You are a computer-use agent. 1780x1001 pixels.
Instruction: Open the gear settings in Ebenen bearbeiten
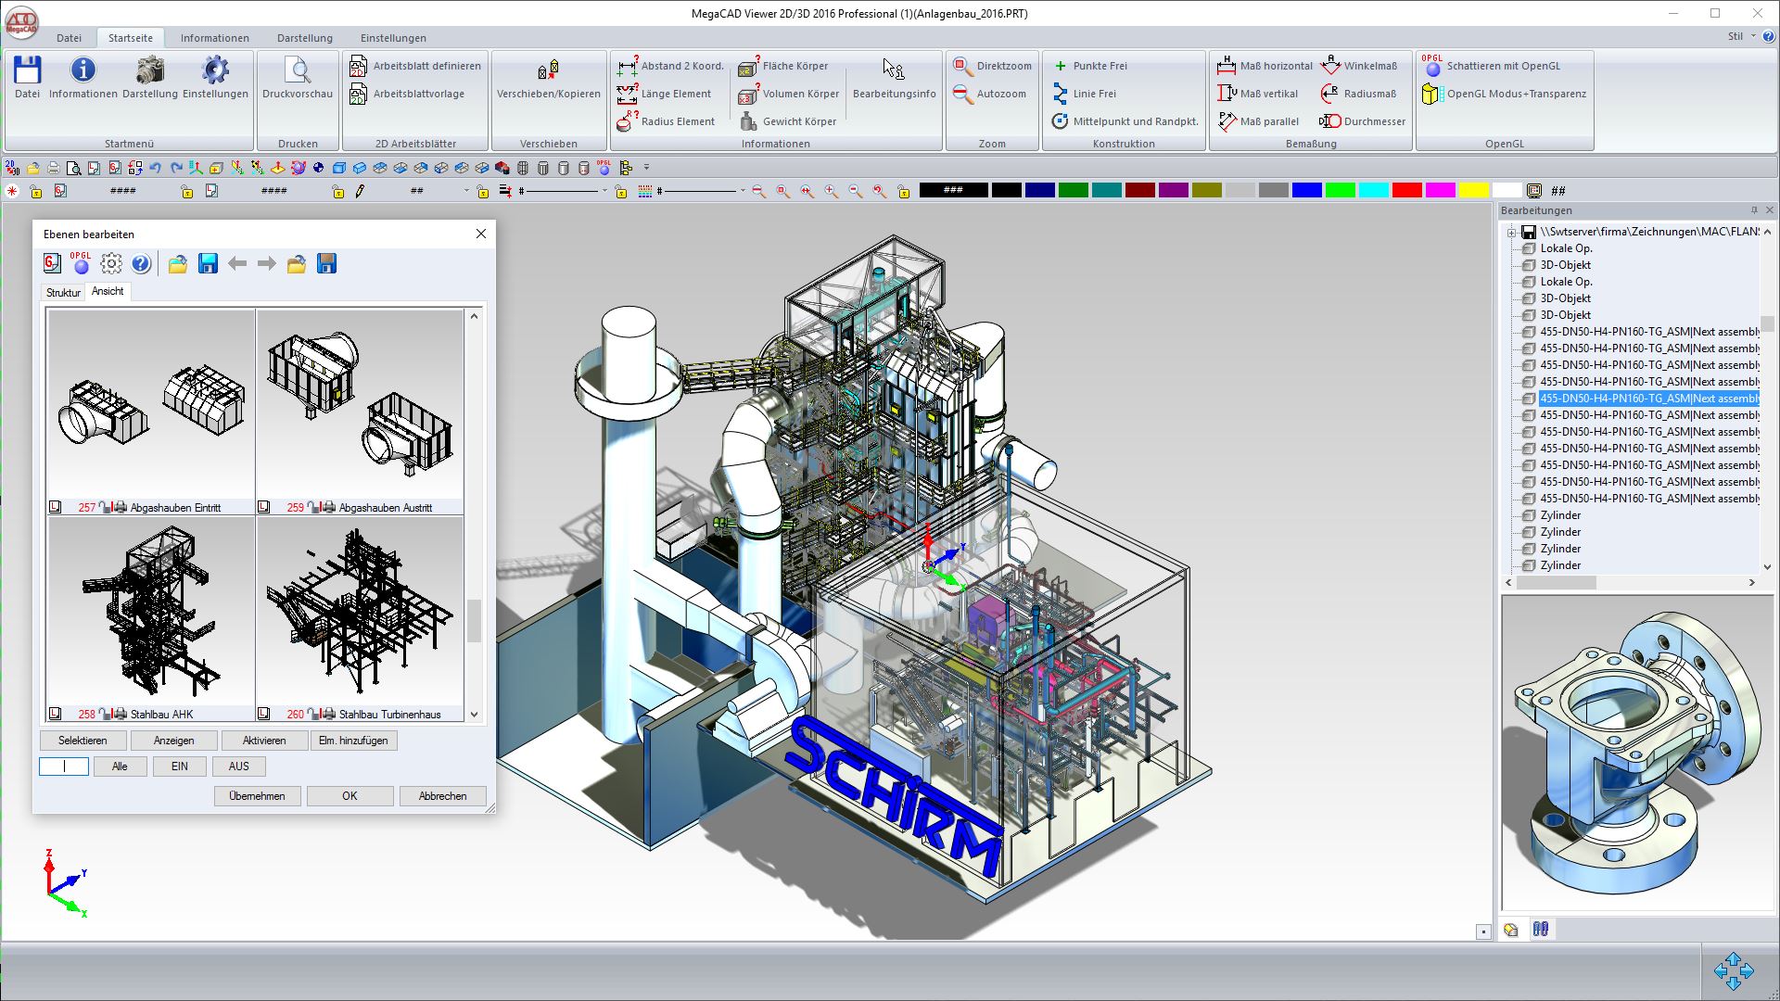111,264
